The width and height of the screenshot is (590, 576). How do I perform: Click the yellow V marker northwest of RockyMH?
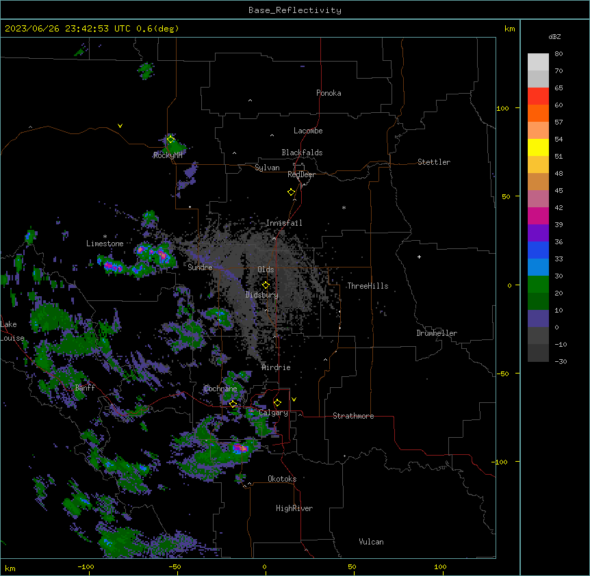[x=120, y=126]
